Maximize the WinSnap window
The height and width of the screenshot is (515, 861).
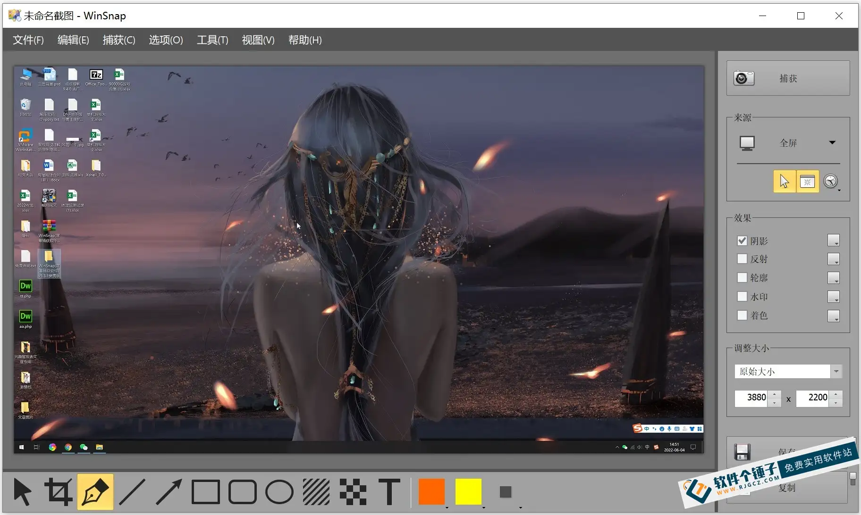click(x=801, y=16)
